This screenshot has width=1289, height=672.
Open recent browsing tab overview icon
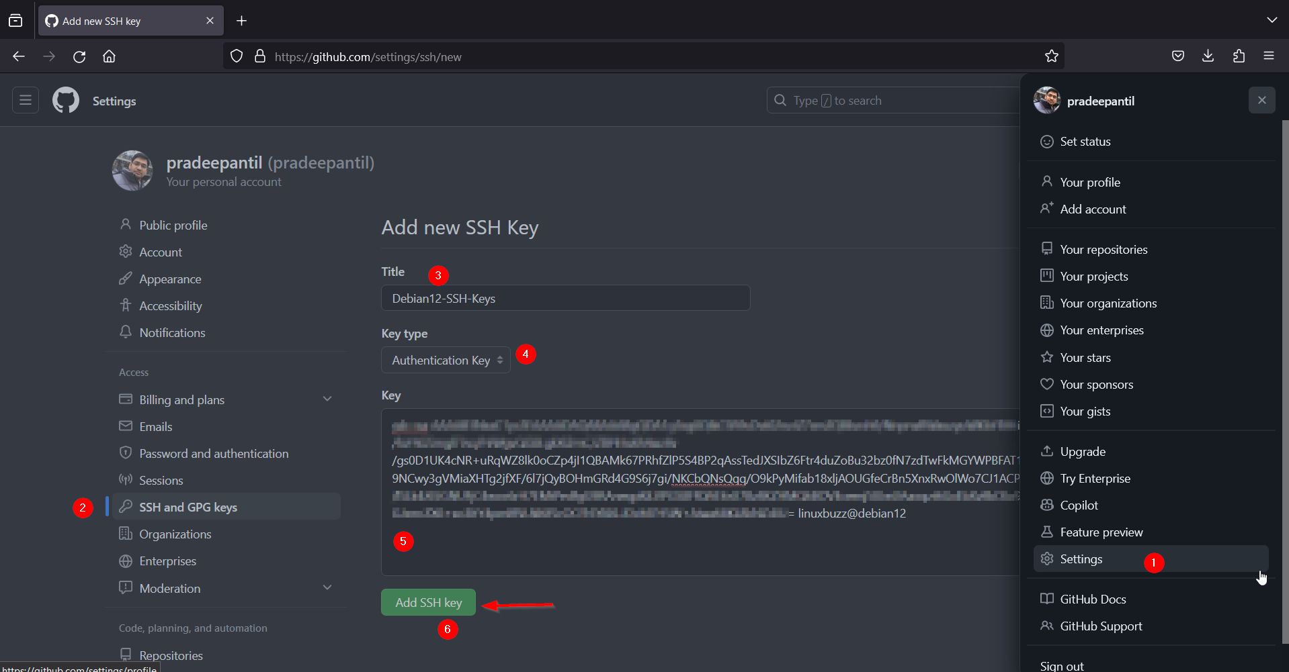click(x=15, y=21)
